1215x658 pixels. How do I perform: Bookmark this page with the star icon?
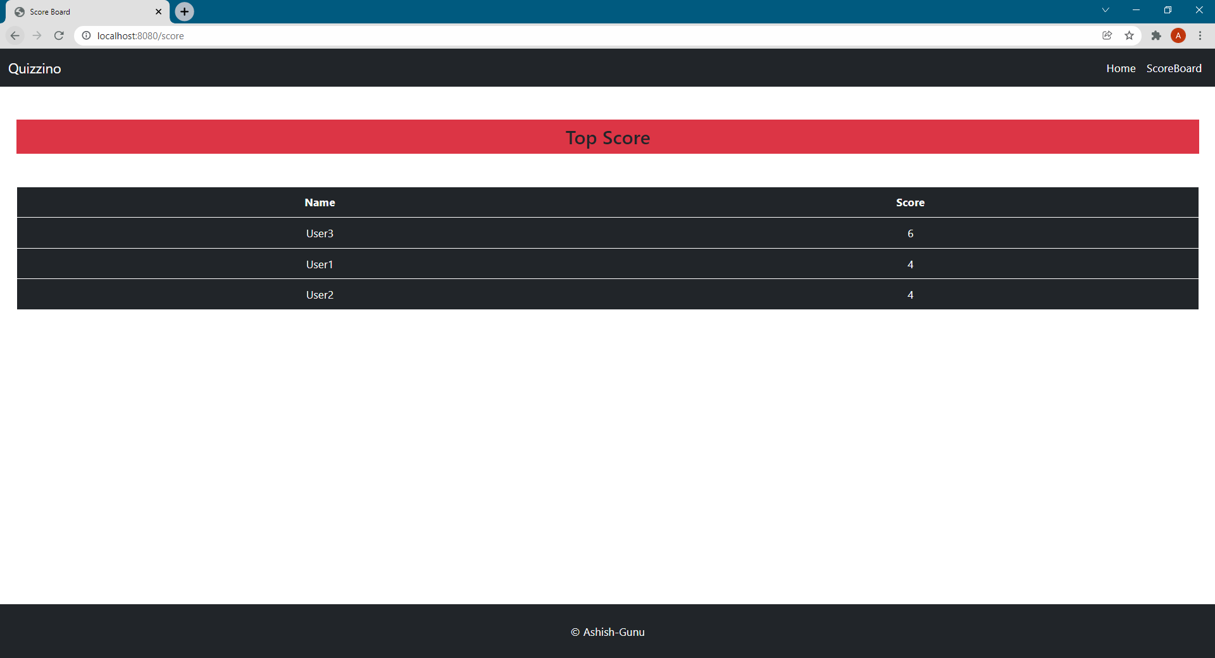tap(1130, 35)
